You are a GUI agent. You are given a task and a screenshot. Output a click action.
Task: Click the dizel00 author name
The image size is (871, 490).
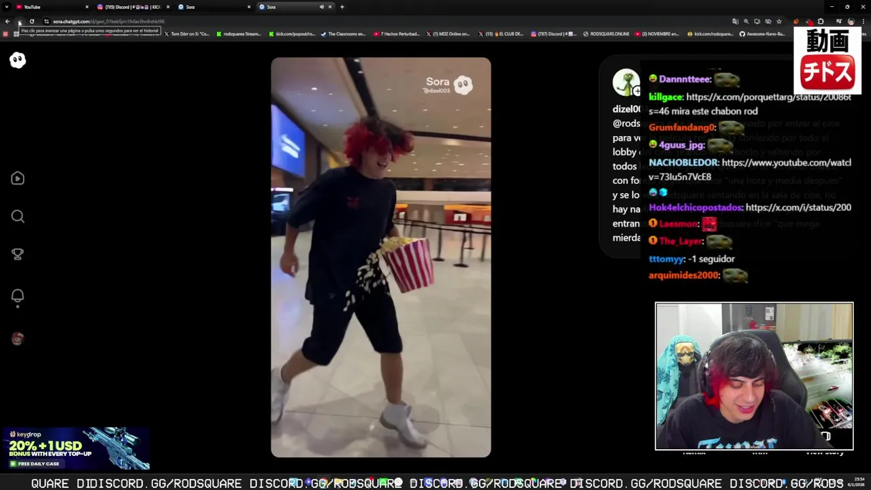click(x=626, y=109)
